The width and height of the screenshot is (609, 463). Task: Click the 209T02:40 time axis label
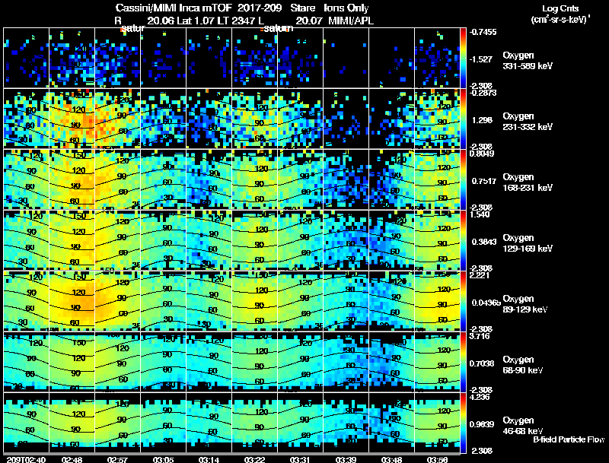point(26,459)
